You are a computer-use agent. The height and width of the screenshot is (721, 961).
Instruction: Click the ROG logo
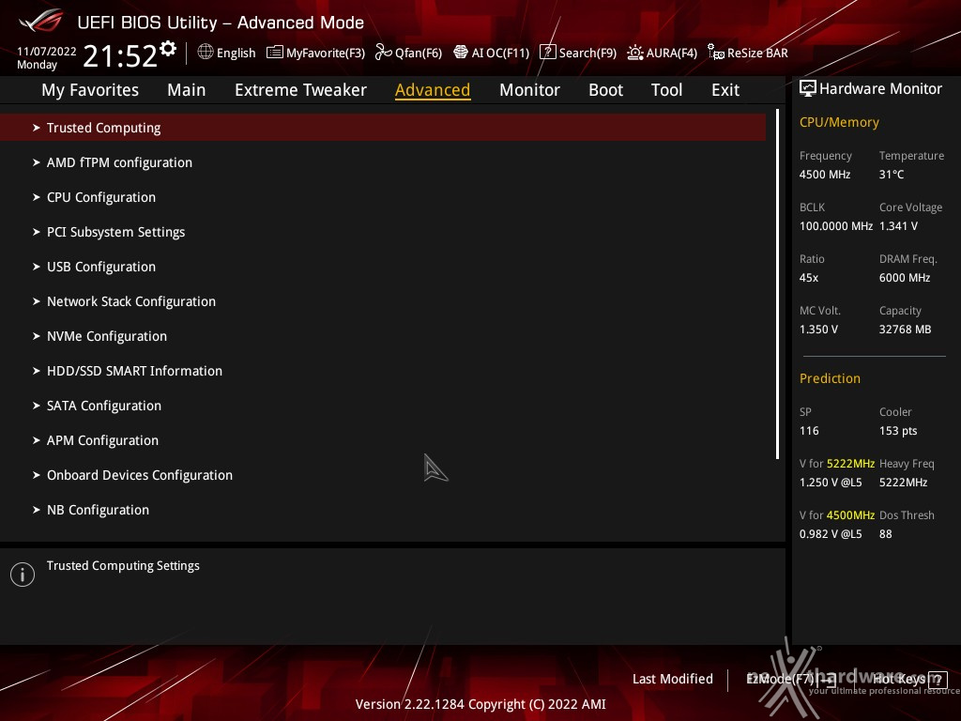click(x=40, y=21)
